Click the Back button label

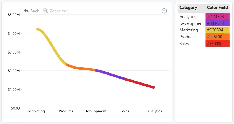click(x=35, y=11)
